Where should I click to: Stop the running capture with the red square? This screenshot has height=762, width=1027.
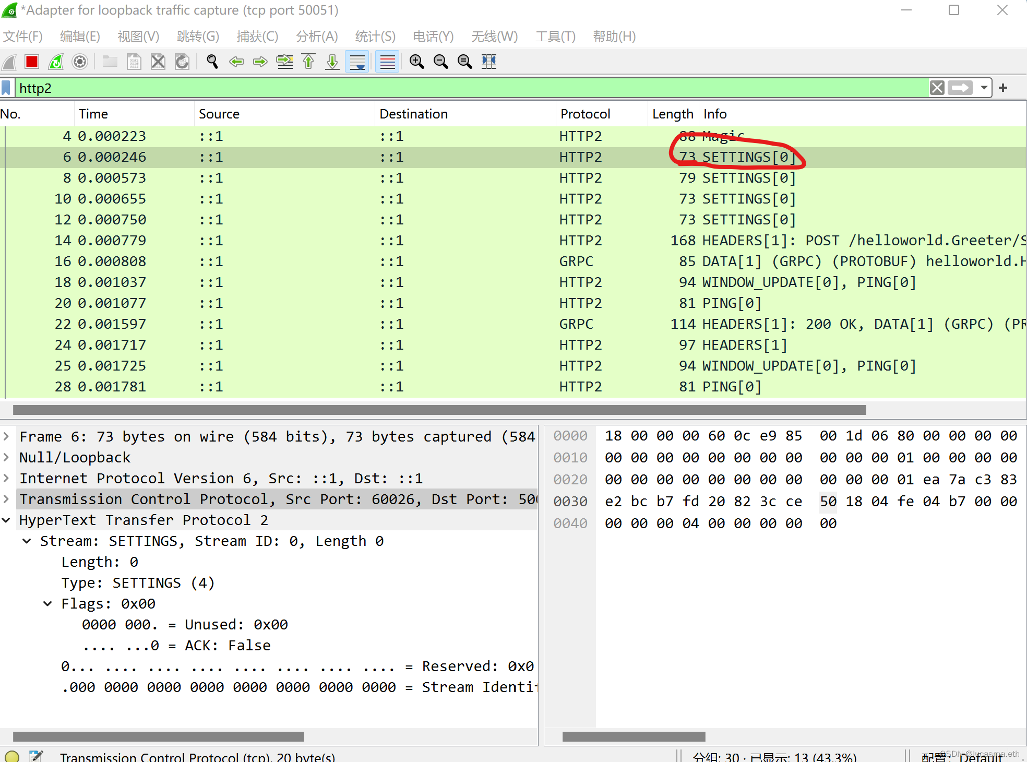[x=32, y=62]
